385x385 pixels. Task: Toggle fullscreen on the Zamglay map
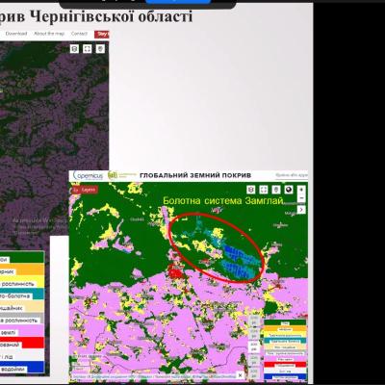pos(264,190)
